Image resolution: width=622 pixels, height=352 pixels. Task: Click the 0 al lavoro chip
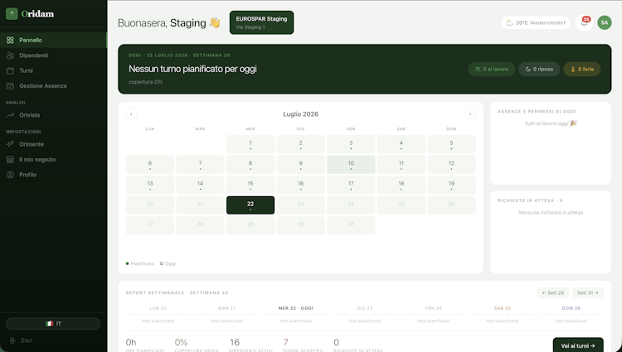pos(492,70)
